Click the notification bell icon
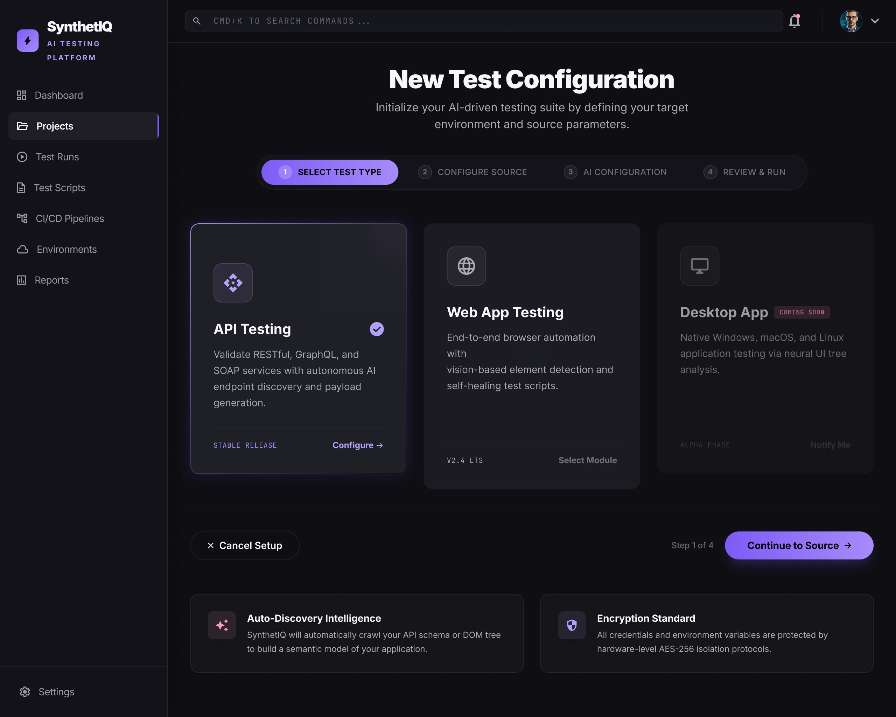896x717 pixels. click(x=794, y=21)
